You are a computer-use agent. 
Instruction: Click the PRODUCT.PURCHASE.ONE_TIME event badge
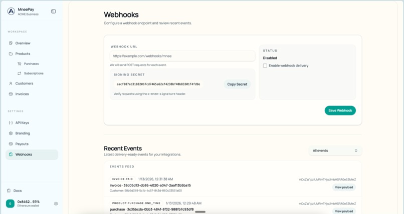(136, 203)
